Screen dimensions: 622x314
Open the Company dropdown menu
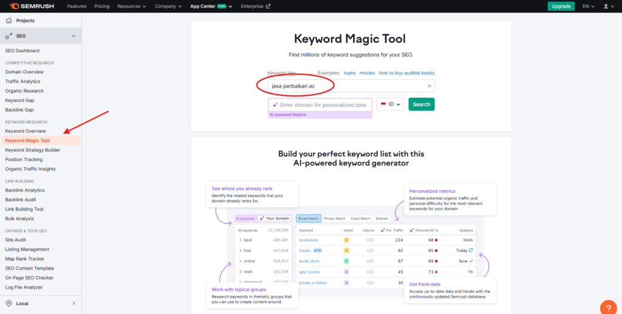168,6
